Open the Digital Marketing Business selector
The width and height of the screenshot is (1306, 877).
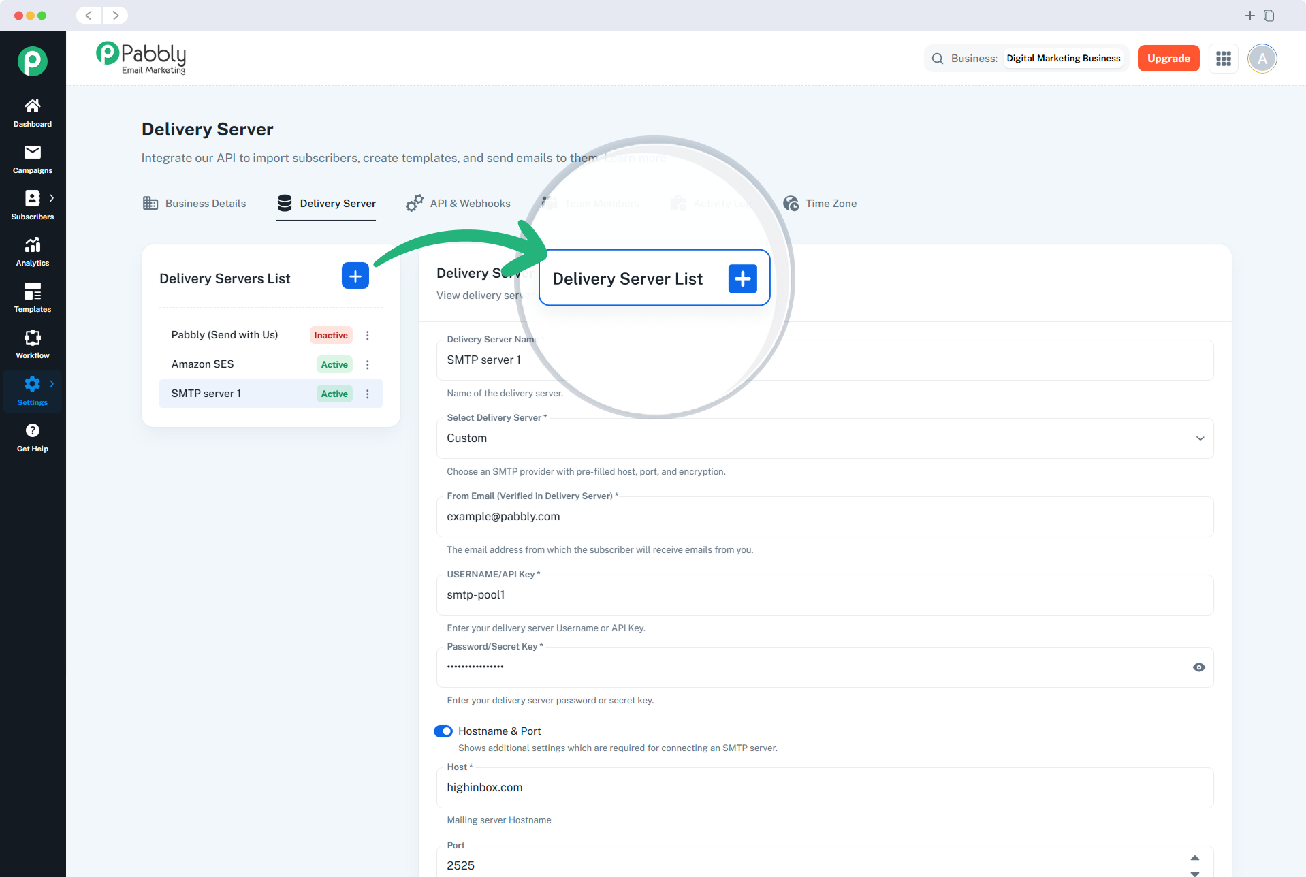tap(1063, 59)
